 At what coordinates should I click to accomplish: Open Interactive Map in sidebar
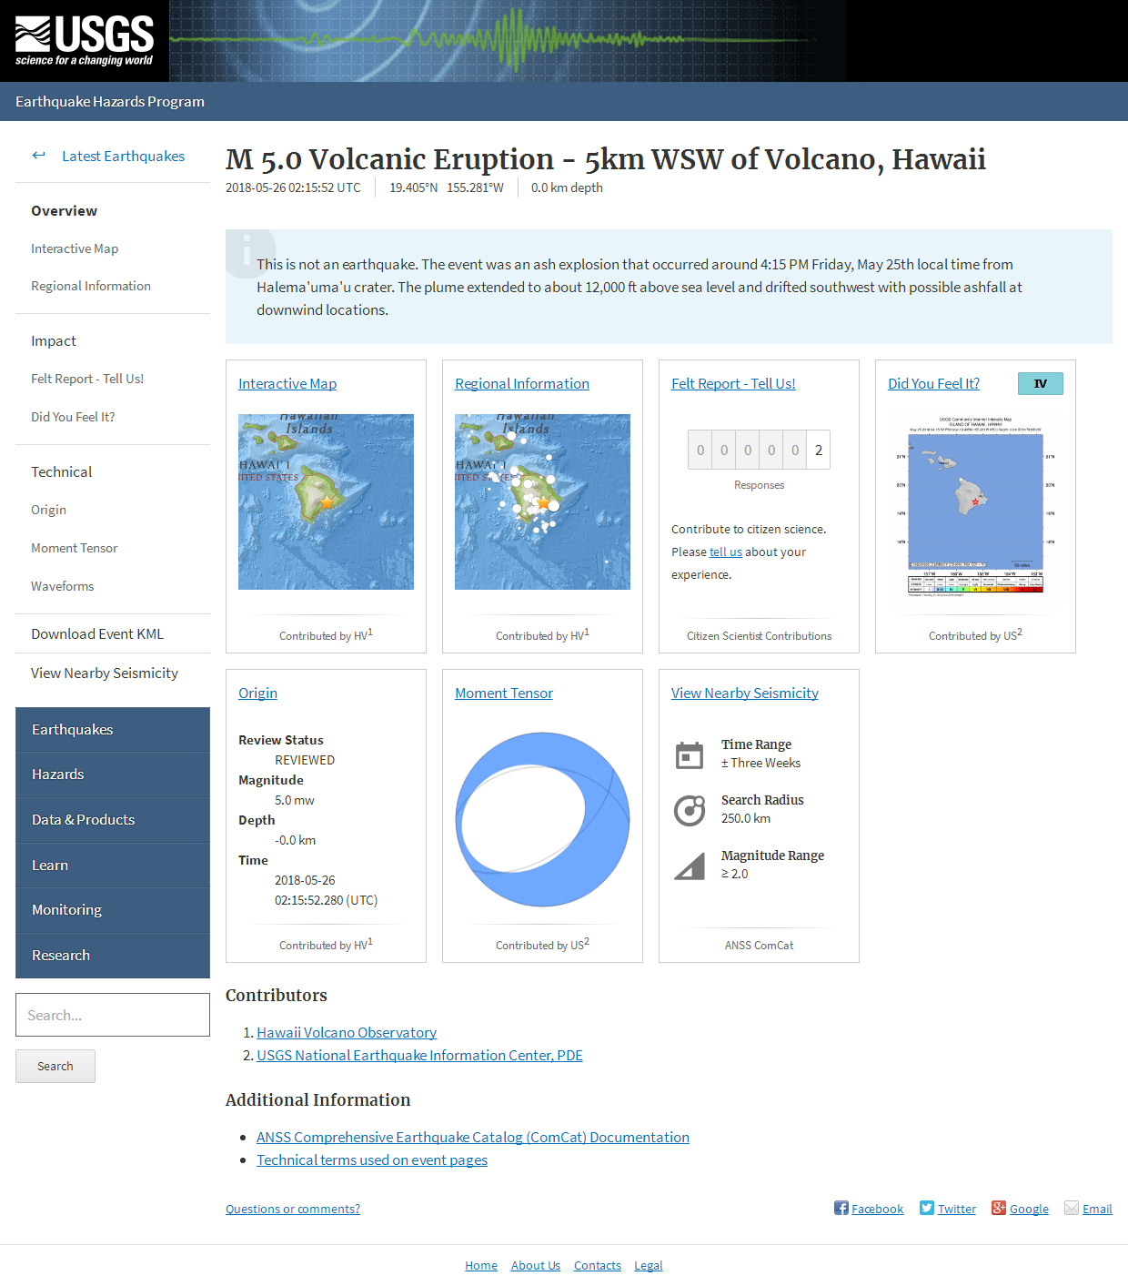click(x=75, y=248)
